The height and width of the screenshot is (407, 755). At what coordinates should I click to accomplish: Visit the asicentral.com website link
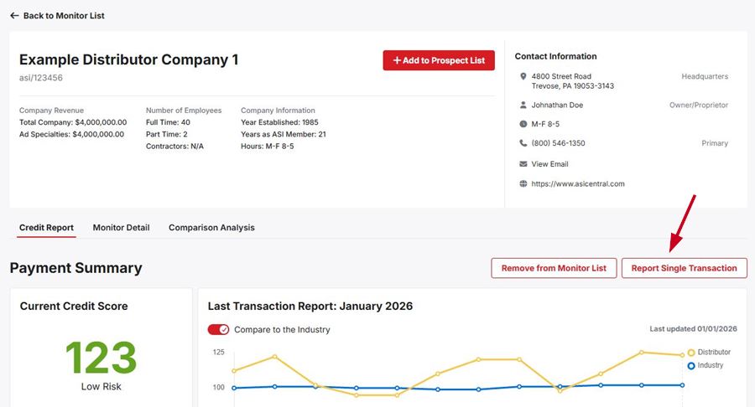[578, 184]
